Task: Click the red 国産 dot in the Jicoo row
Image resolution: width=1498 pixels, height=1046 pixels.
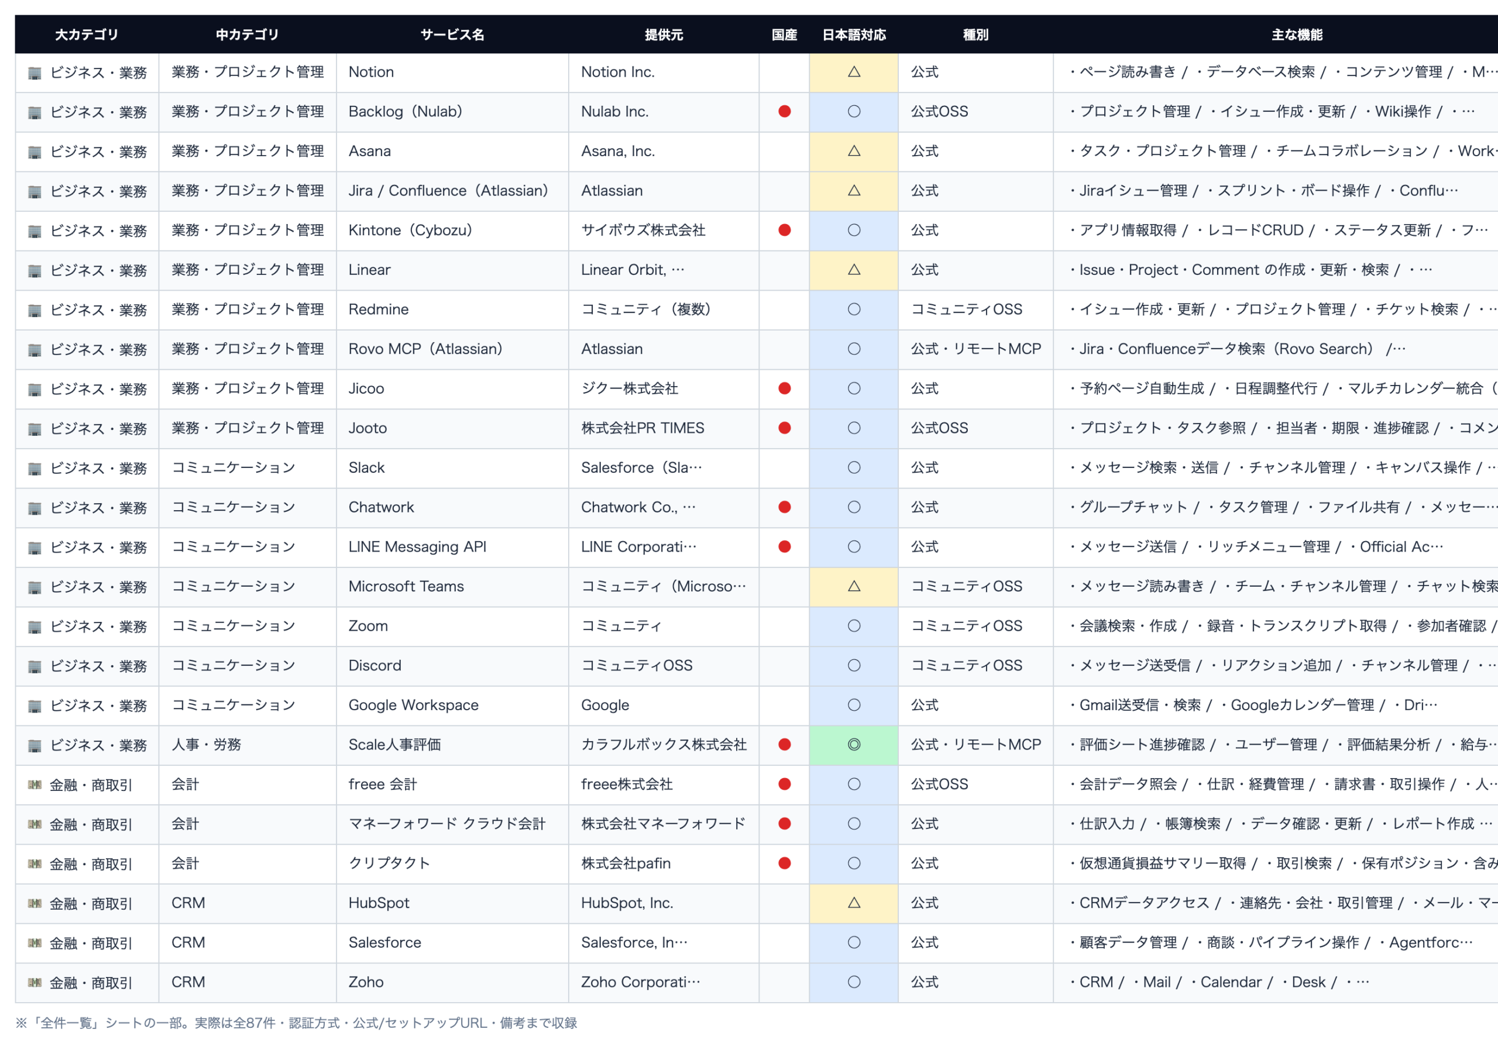Action: (x=784, y=388)
